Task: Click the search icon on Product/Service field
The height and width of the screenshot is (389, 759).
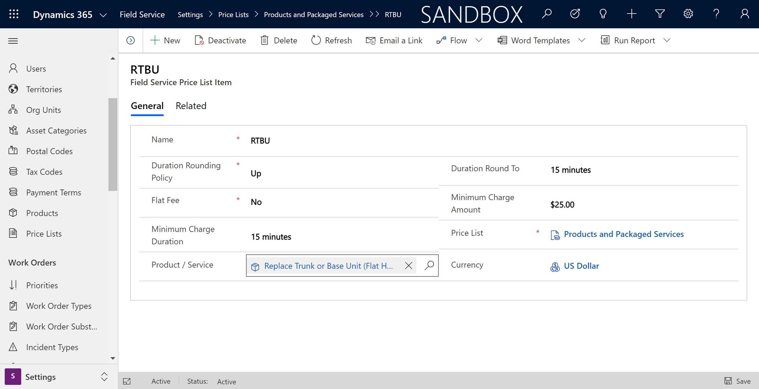Action: click(429, 265)
